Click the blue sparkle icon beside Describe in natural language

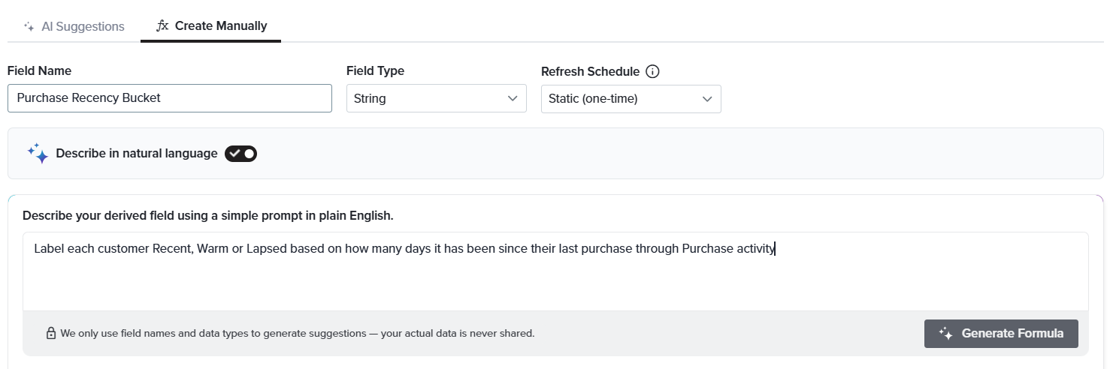pos(38,153)
